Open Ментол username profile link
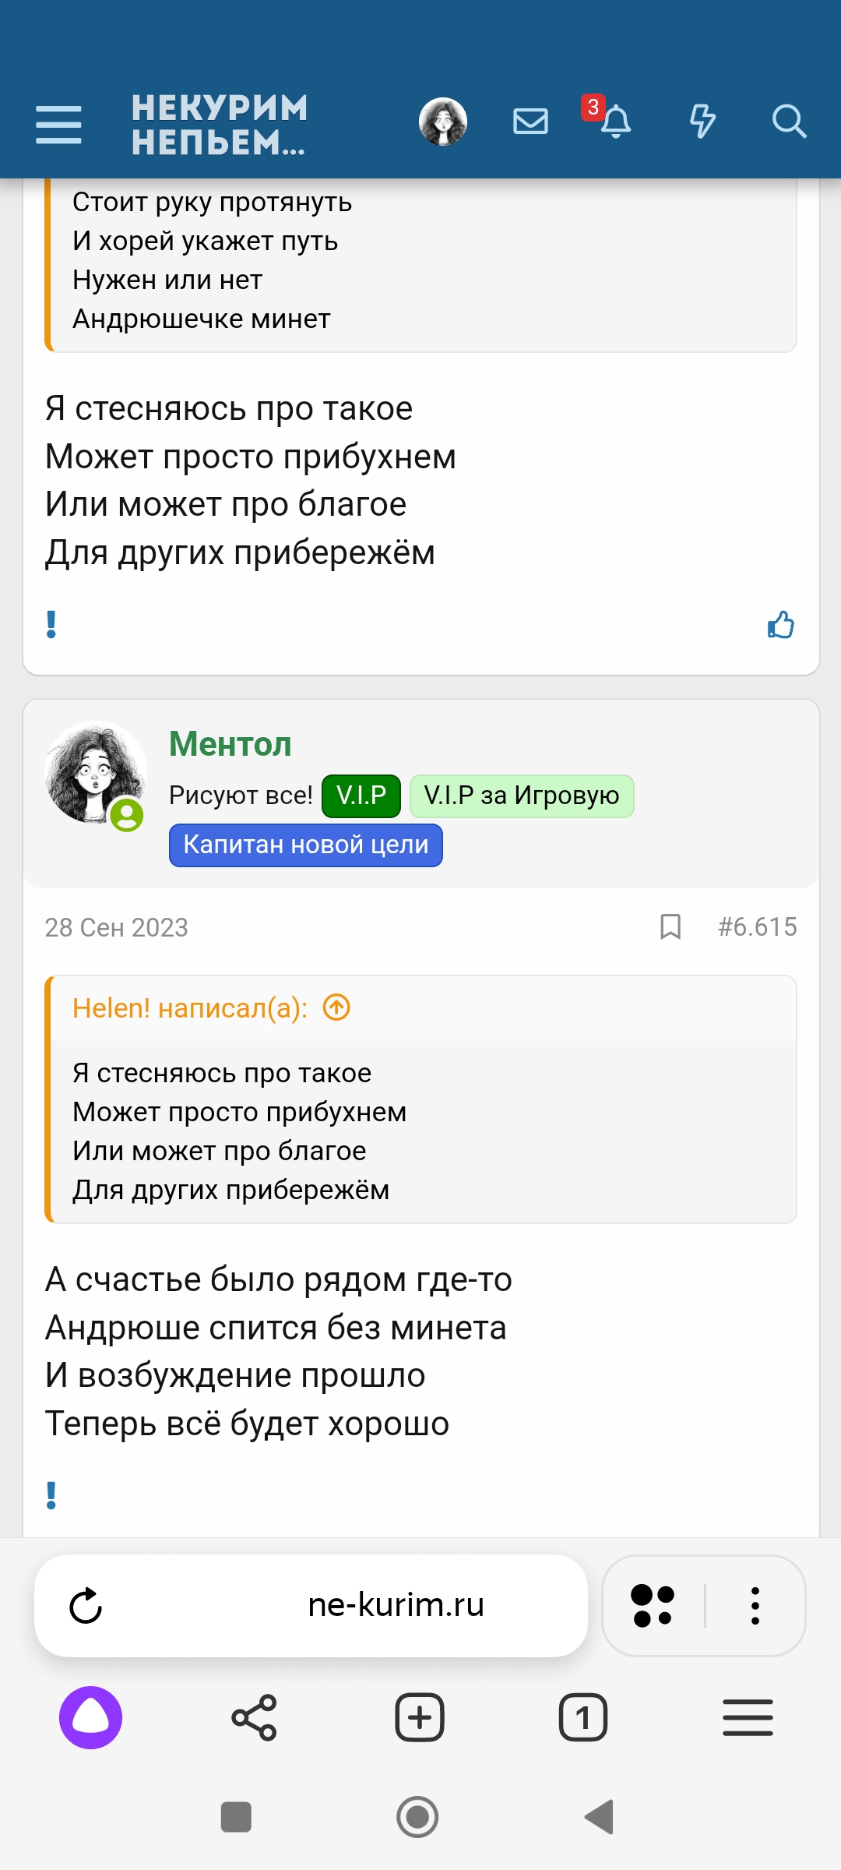This screenshot has width=841, height=1870. click(x=230, y=744)
